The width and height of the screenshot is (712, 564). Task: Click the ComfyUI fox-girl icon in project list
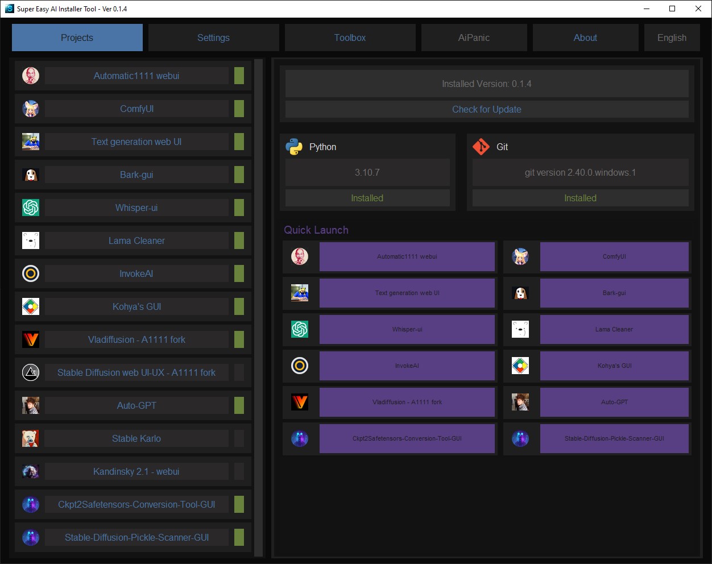point(31,109)
